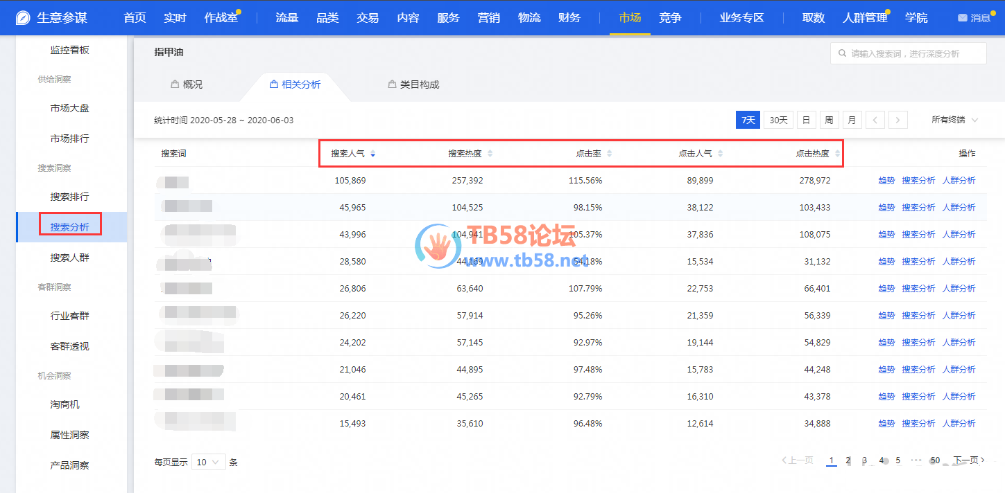Click 趋势 link in first row

click(886, 181)
